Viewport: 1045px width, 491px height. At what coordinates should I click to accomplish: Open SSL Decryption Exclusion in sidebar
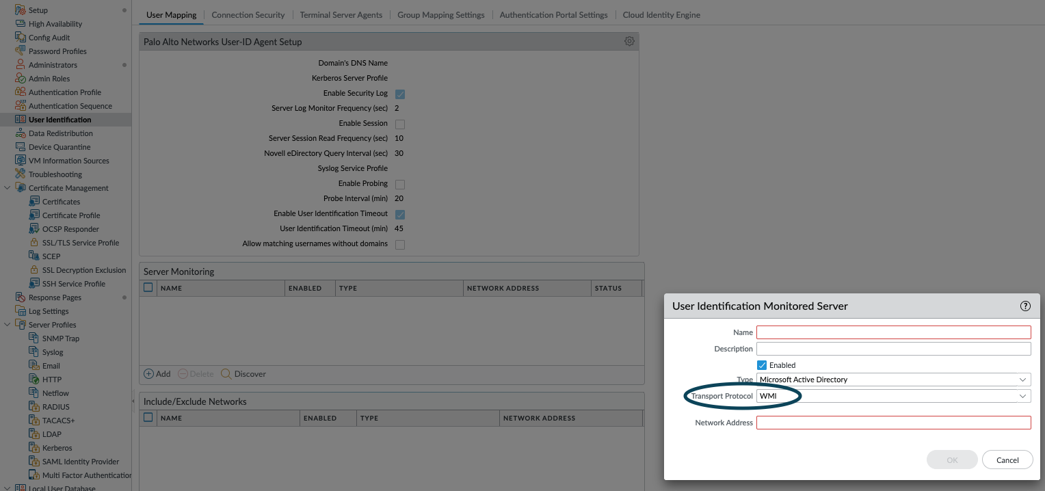pos(84,270)
